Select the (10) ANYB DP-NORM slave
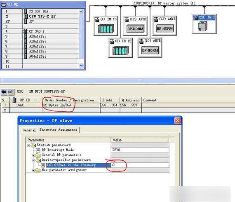 (150, 47)
